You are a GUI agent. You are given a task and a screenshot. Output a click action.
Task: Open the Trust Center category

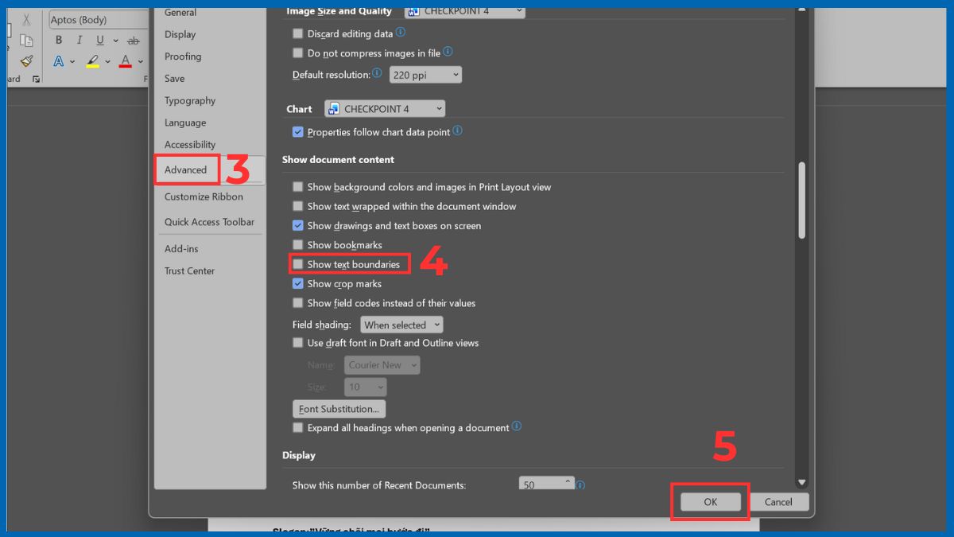click(x=189, y=271)
